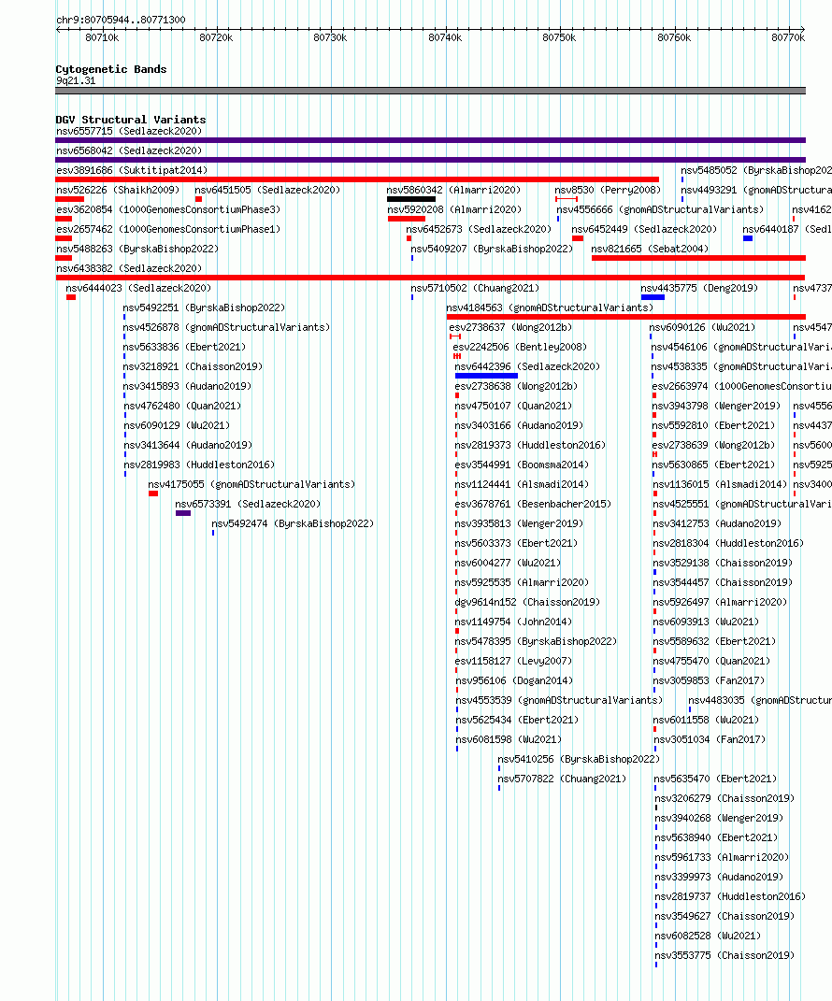Click nsv4526878 (gnomADStructuralVariants) label
The height and width of the screenshot is (1001, 832).
(x=226, y=327)
